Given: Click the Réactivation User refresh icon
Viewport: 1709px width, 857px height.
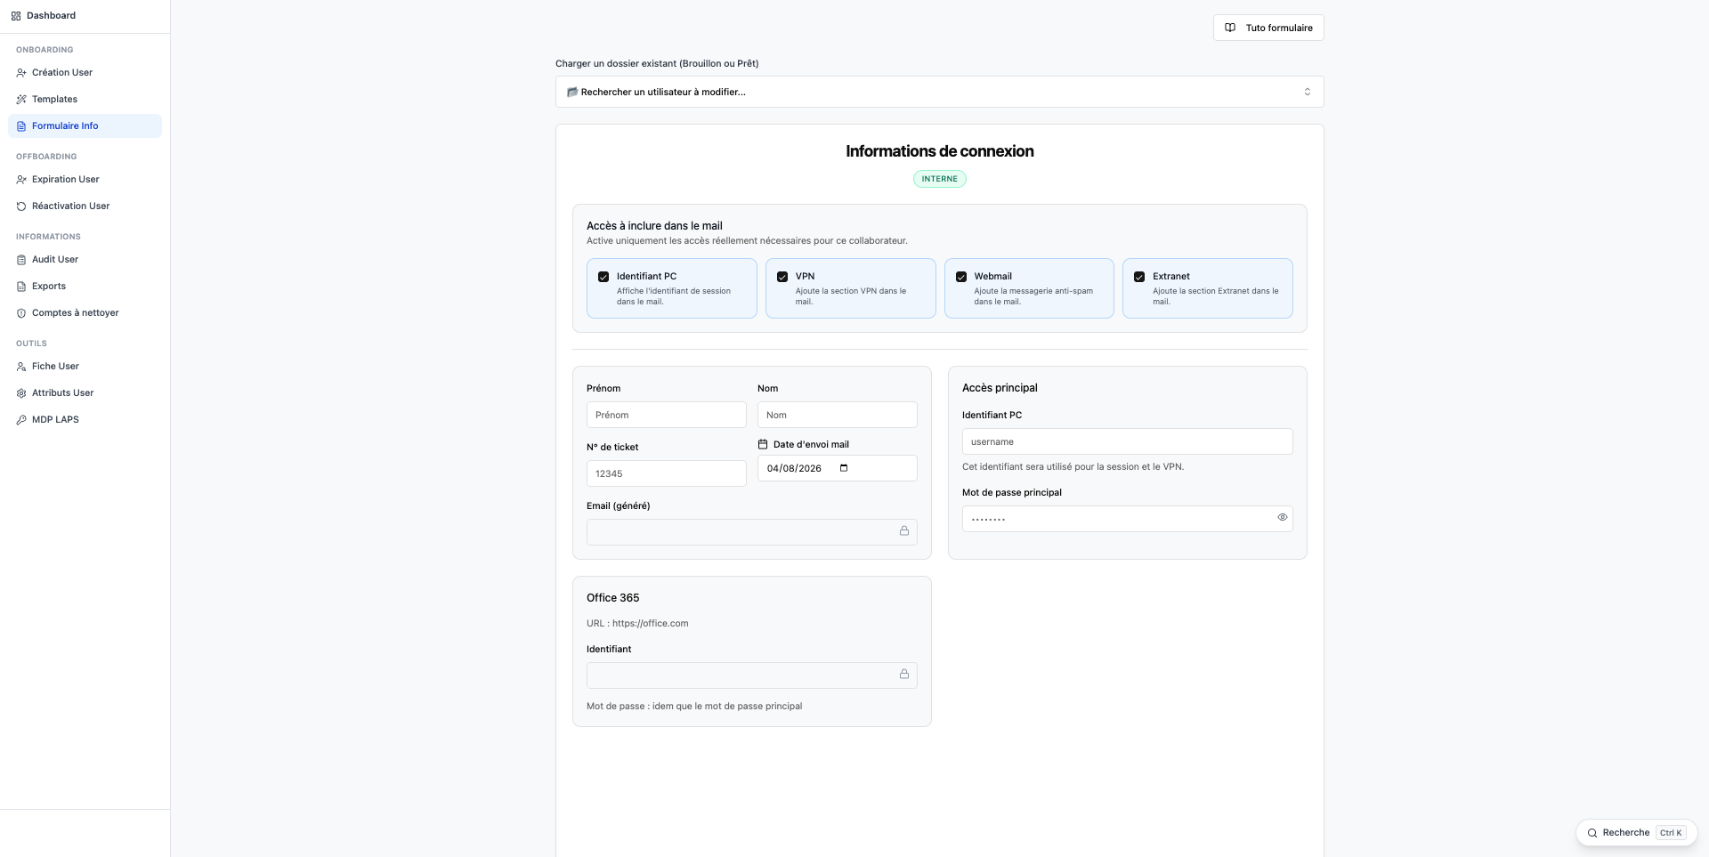Looking at the screenshot, I should [21, 206].
